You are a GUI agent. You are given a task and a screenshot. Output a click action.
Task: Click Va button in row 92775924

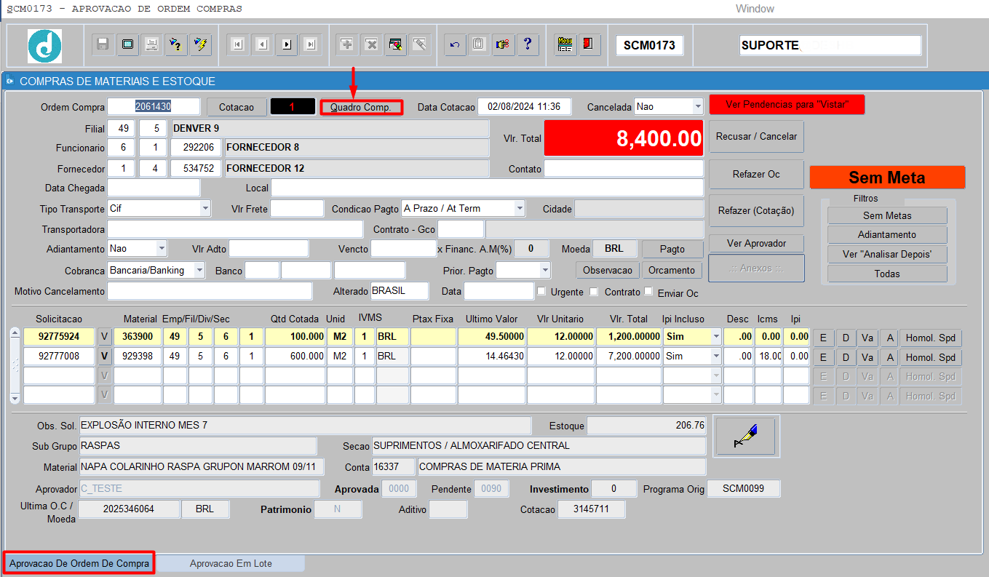click(867, 338)
